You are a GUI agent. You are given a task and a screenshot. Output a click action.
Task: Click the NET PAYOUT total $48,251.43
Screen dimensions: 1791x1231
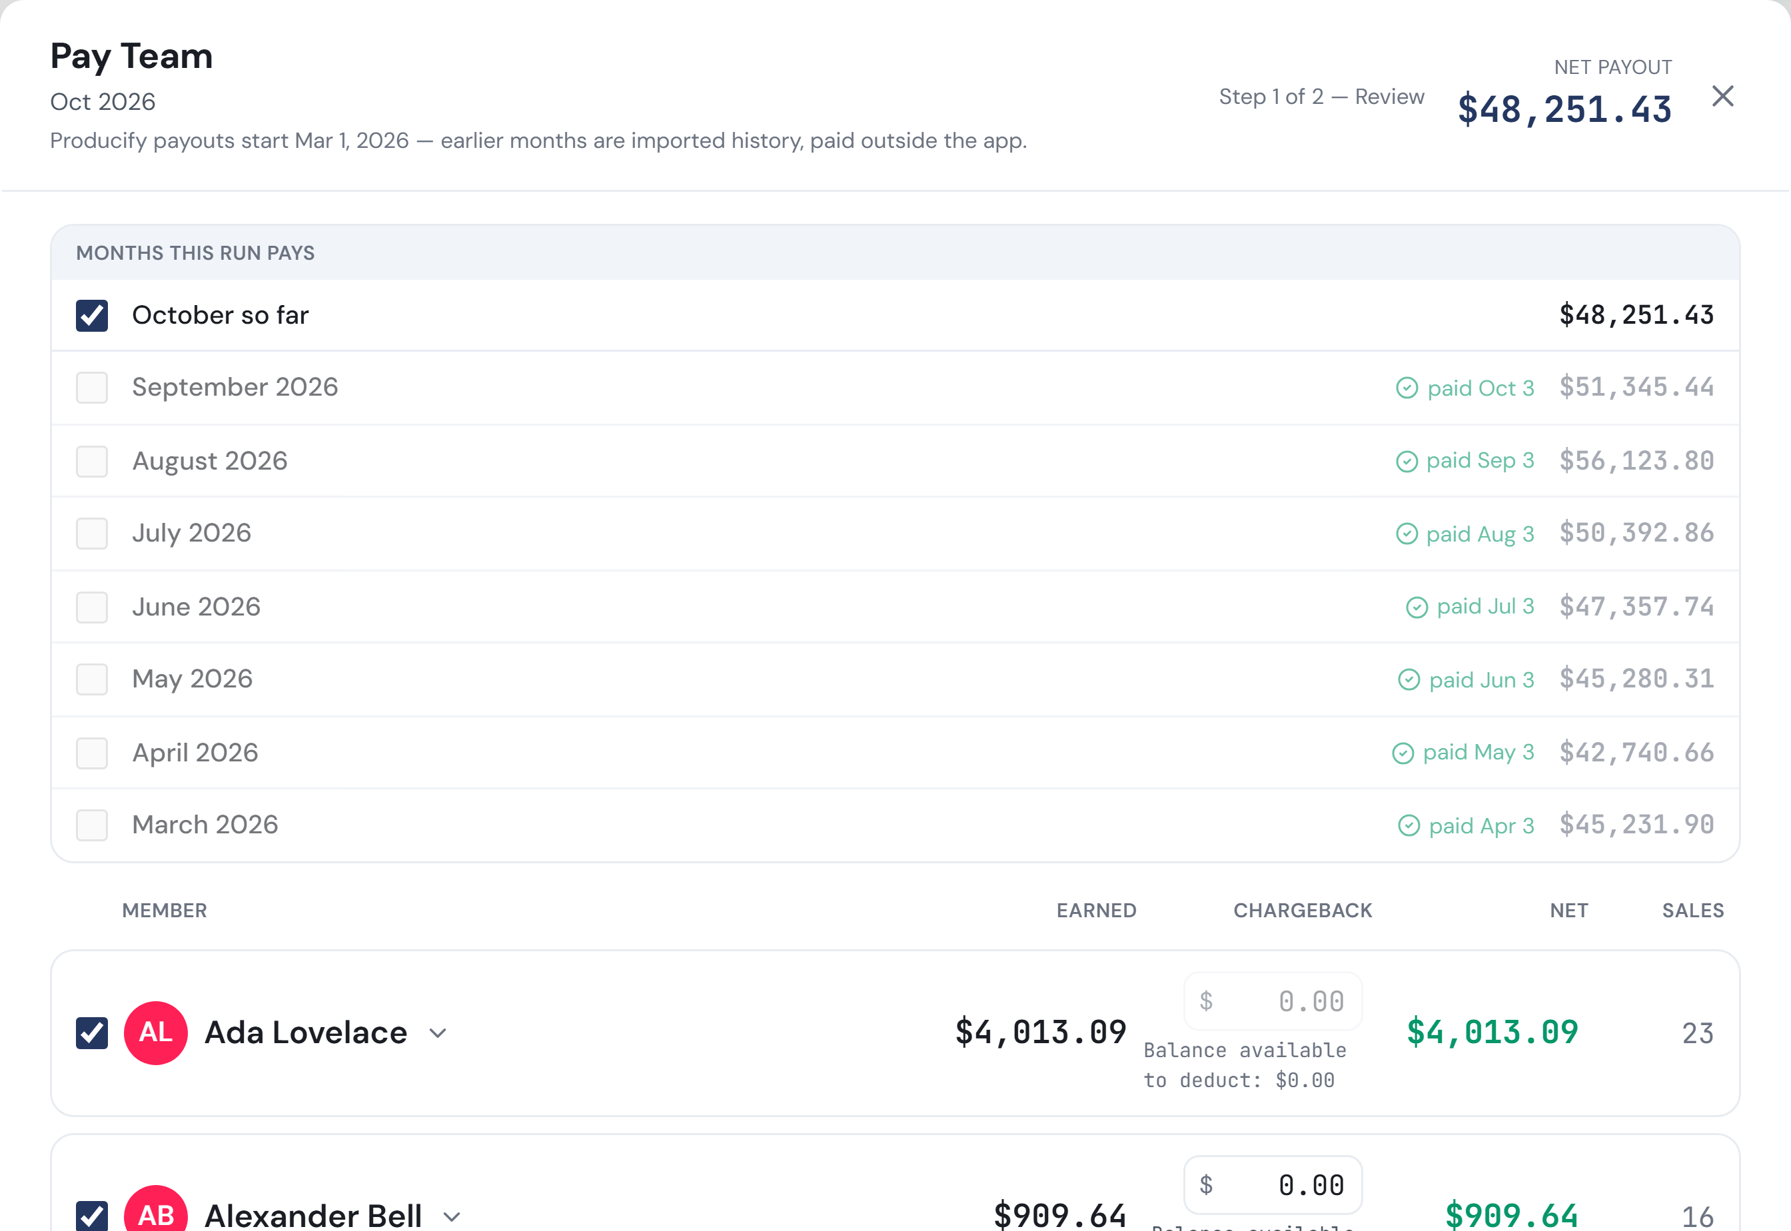pyautogui.click(x=1564, y=109)
